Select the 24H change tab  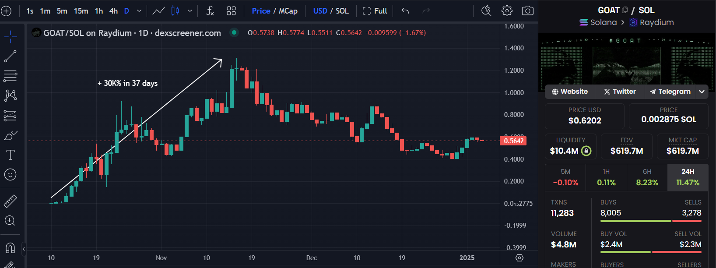(688, 177)
